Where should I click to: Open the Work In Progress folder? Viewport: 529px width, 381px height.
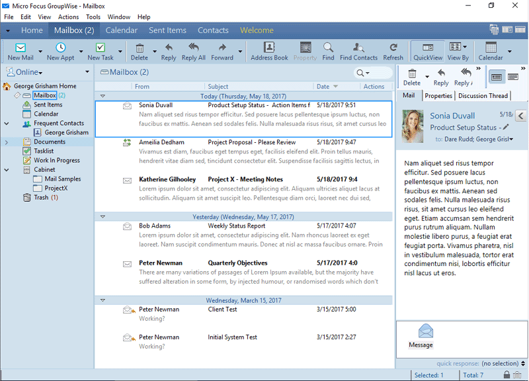57,160
